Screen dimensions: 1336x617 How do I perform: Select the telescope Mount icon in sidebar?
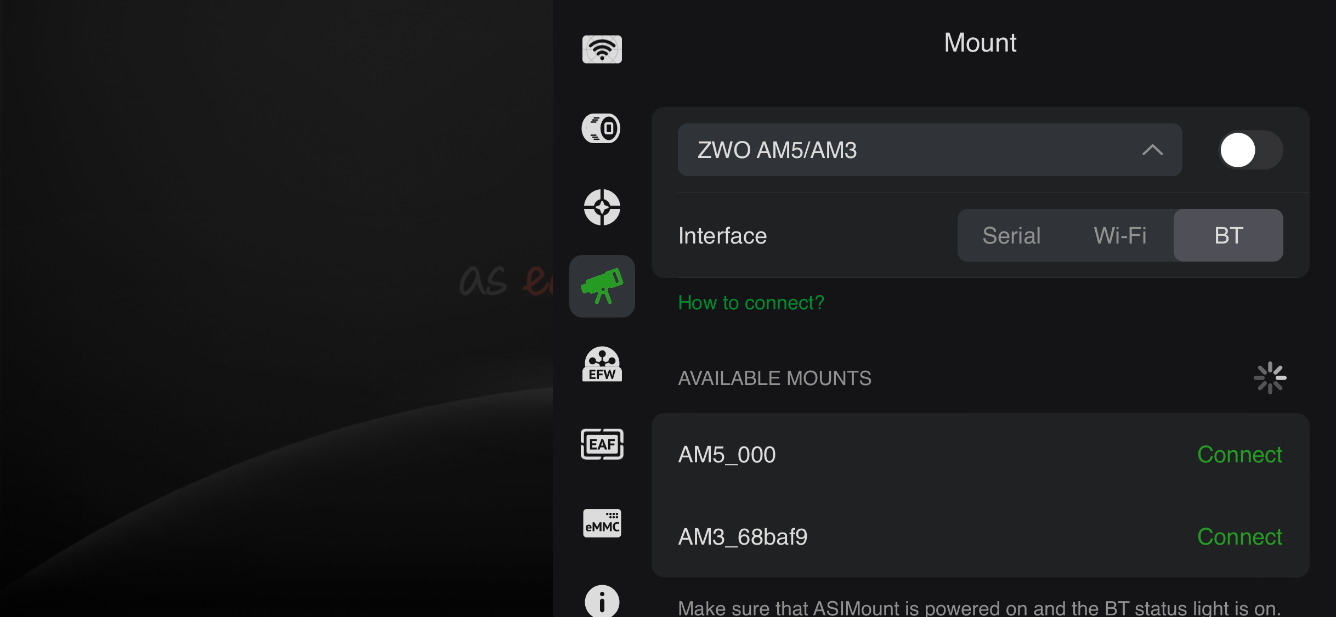click(x=602, y=286)
